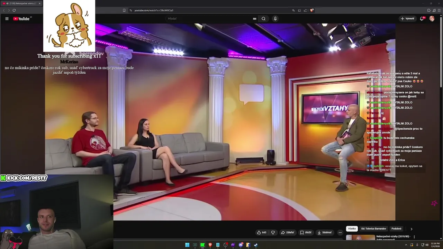Select the Od: Televize Barrandov chip
The height and width of the screenshot is (249, 443).
coord(373,229)
